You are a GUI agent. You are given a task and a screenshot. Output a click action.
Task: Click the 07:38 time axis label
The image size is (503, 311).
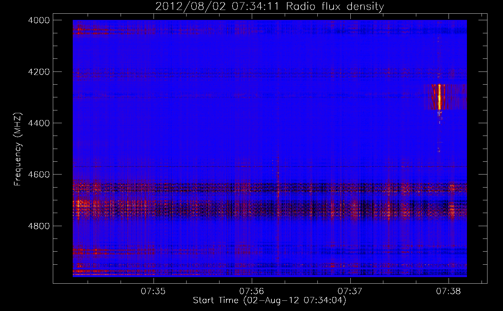click(x=449, y=291)
